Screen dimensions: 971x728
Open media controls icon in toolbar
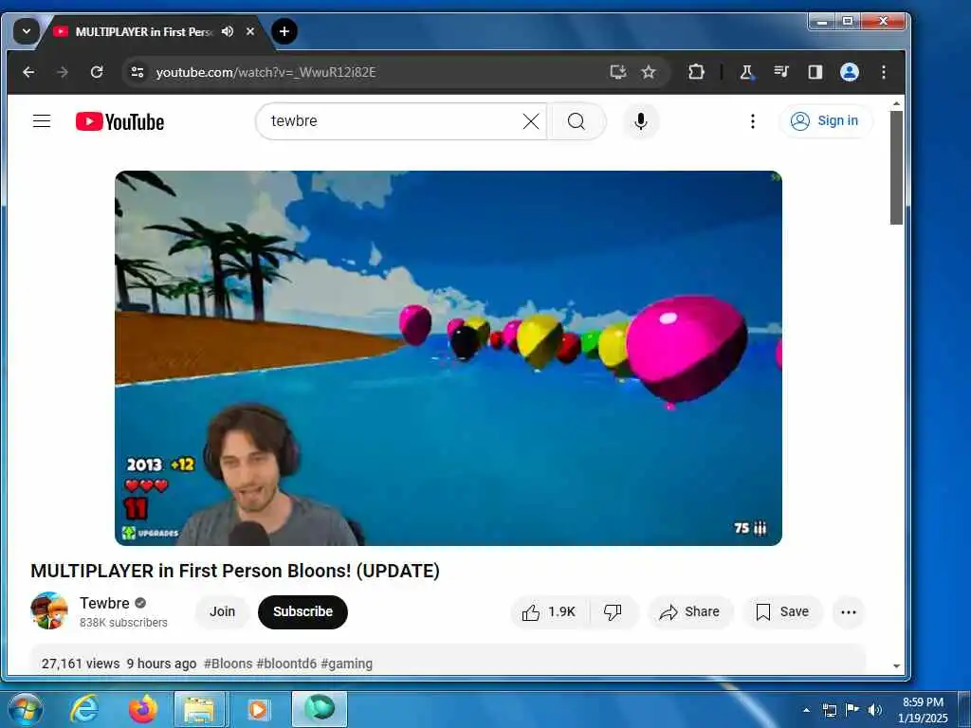pos(781,72)
